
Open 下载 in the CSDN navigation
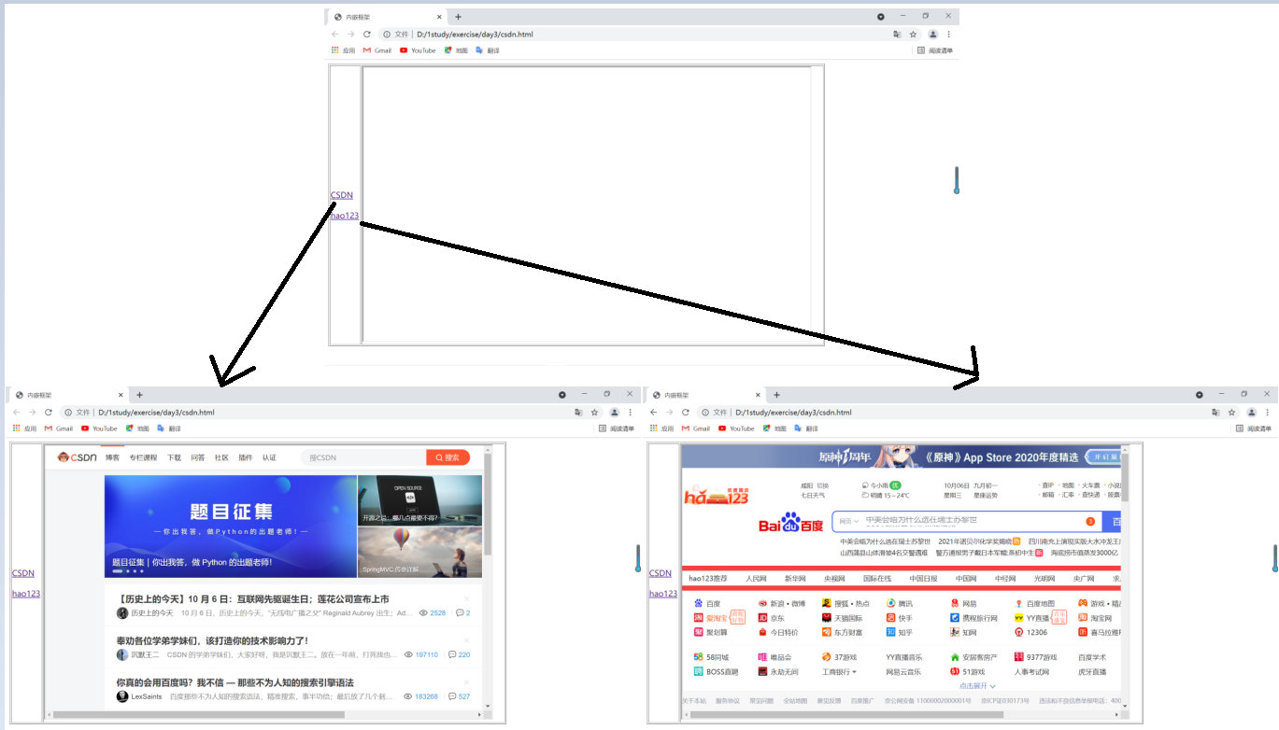click(175, 457)
